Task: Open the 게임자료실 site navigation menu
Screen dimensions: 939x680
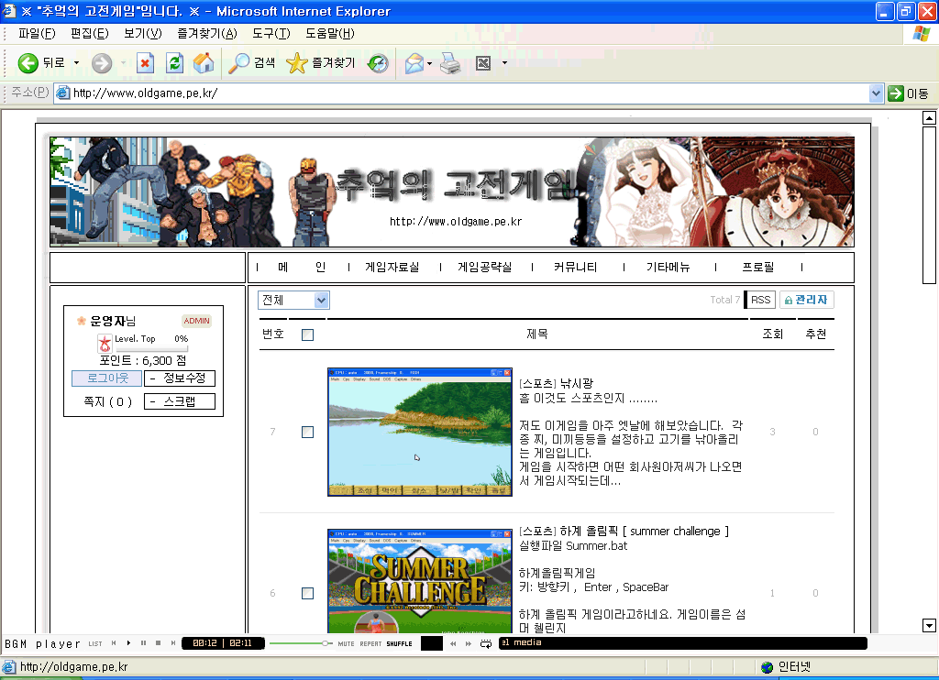Action: (x=392, y=268)
